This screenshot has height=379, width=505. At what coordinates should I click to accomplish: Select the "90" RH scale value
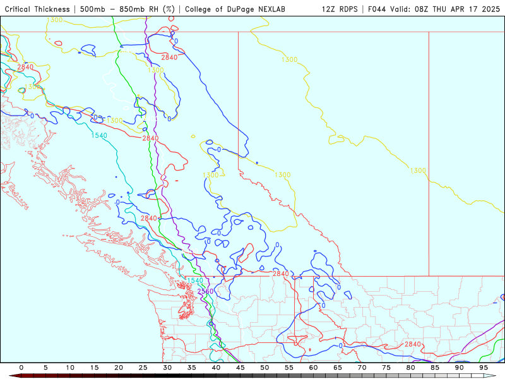click(460, 368)
